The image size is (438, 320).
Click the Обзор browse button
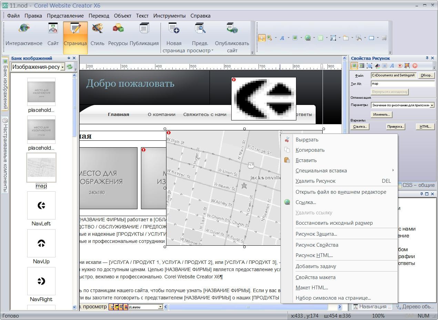pyautogui.click(x=426, y=75)
